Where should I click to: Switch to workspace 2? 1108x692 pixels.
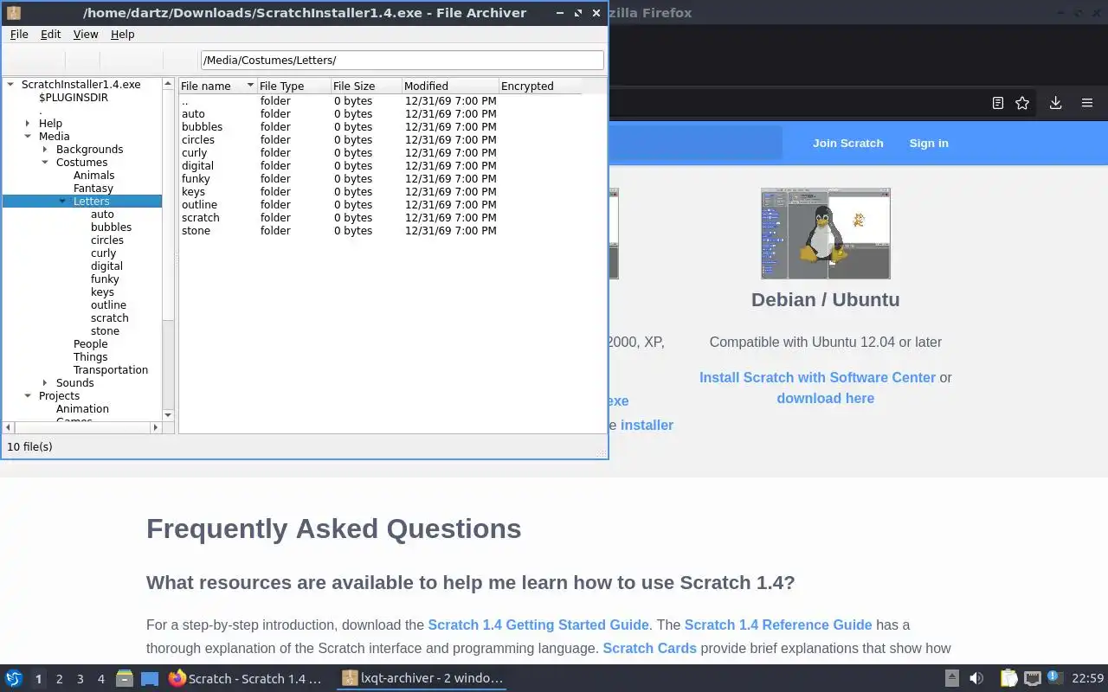coord(59,679)
